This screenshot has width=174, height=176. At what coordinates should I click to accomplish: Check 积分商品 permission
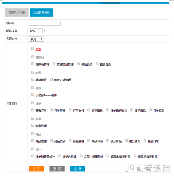click(107, 141)
